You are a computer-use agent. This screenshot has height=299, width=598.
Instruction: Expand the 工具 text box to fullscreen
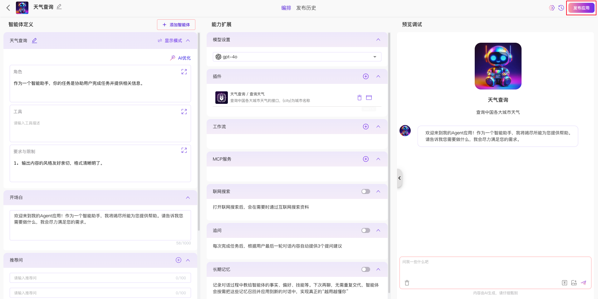coord(184,112)
